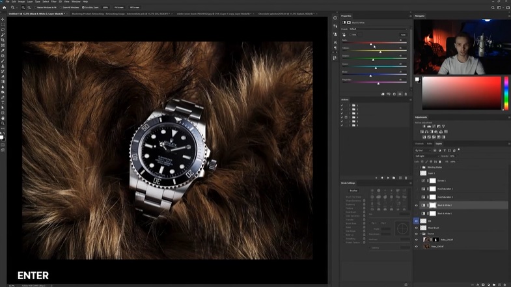Click the 100% zoom button
This screenshot has height=287, width=511.
click(105, 8)
